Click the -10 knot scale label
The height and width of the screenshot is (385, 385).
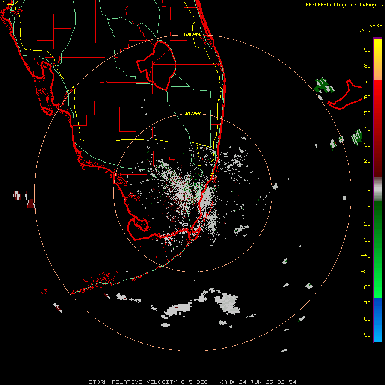coord(366,208)
